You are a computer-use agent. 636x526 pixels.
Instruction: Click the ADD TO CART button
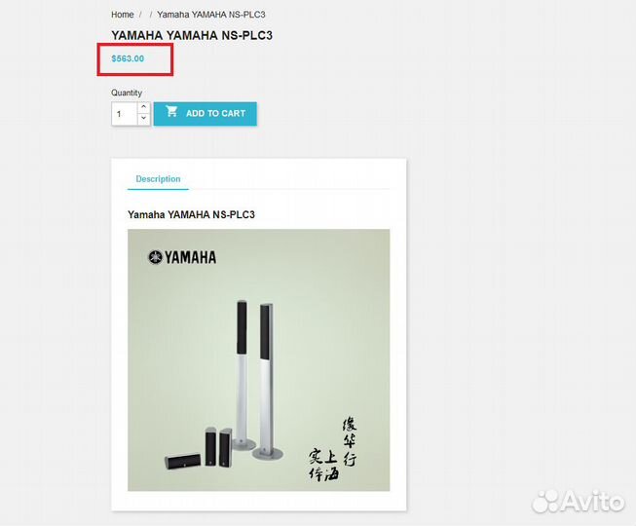[206, 114]
